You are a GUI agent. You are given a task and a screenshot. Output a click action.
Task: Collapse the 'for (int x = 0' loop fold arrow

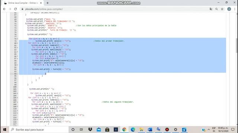pos(17,39)
